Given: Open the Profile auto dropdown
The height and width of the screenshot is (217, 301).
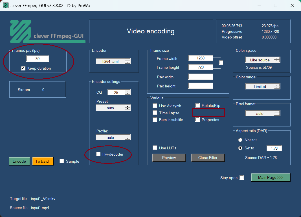Looking at the screenshot, I should click(113, 137).
